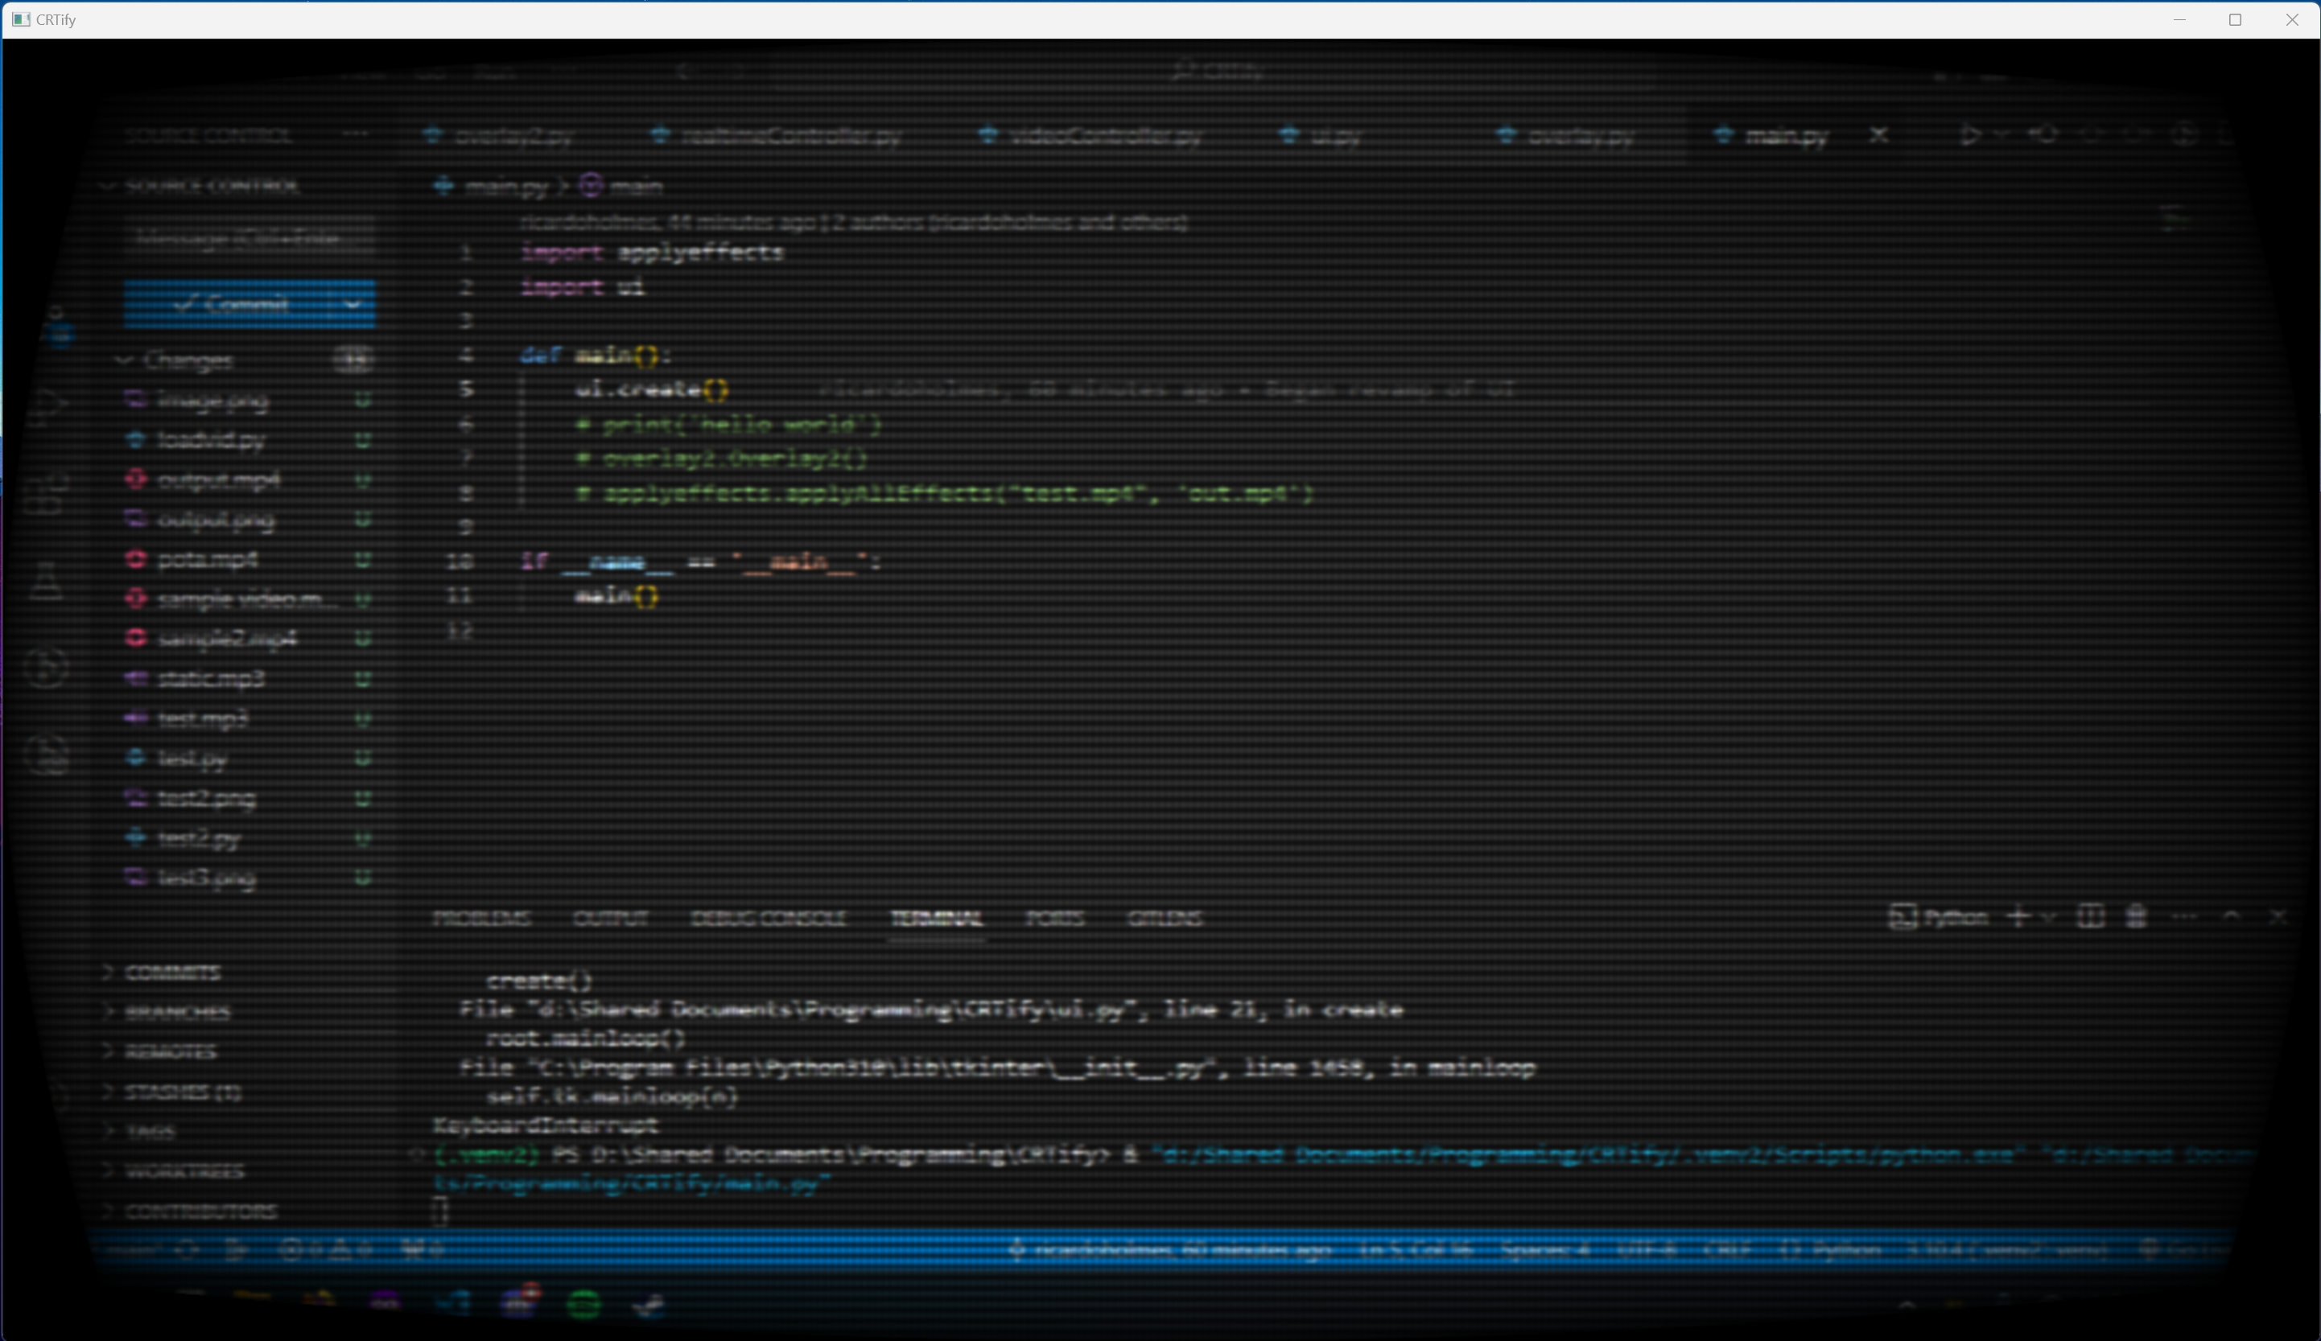
Task: Switch to the PROBLEMS panel tab
Action: click(480, 919)
